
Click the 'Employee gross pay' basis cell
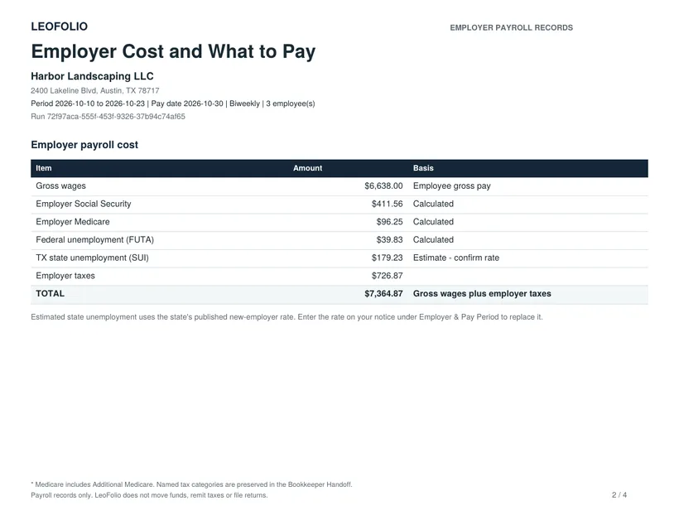451,185
